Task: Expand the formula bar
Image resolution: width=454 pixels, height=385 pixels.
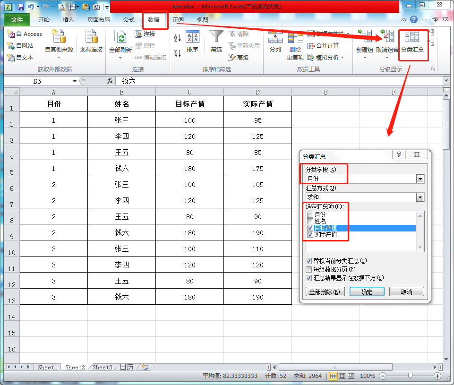Action: click(x=446, y=80)
